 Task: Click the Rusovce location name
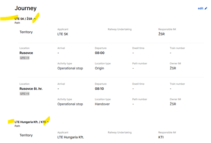click(x=26, y=53)
